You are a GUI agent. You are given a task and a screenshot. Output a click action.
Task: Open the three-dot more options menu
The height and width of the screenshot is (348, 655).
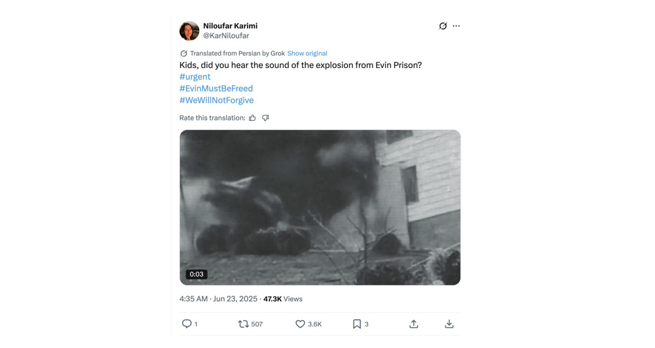point(457,26)
